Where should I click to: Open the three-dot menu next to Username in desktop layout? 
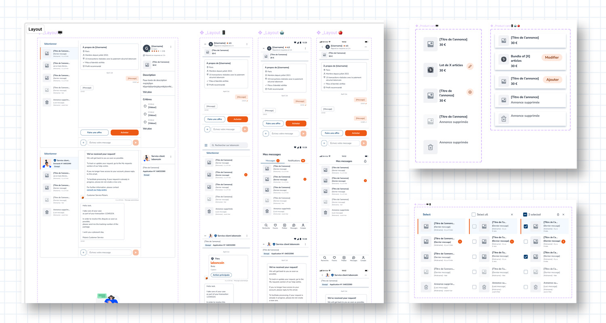tap(171, 47)
